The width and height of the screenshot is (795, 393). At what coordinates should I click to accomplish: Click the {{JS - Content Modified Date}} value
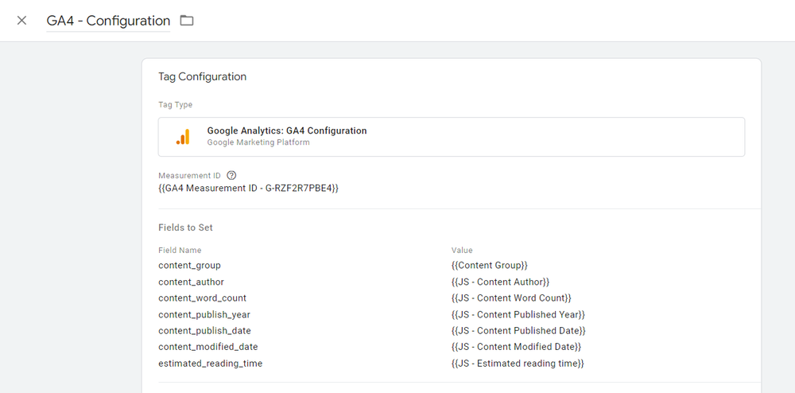click(x=516, y=348)
